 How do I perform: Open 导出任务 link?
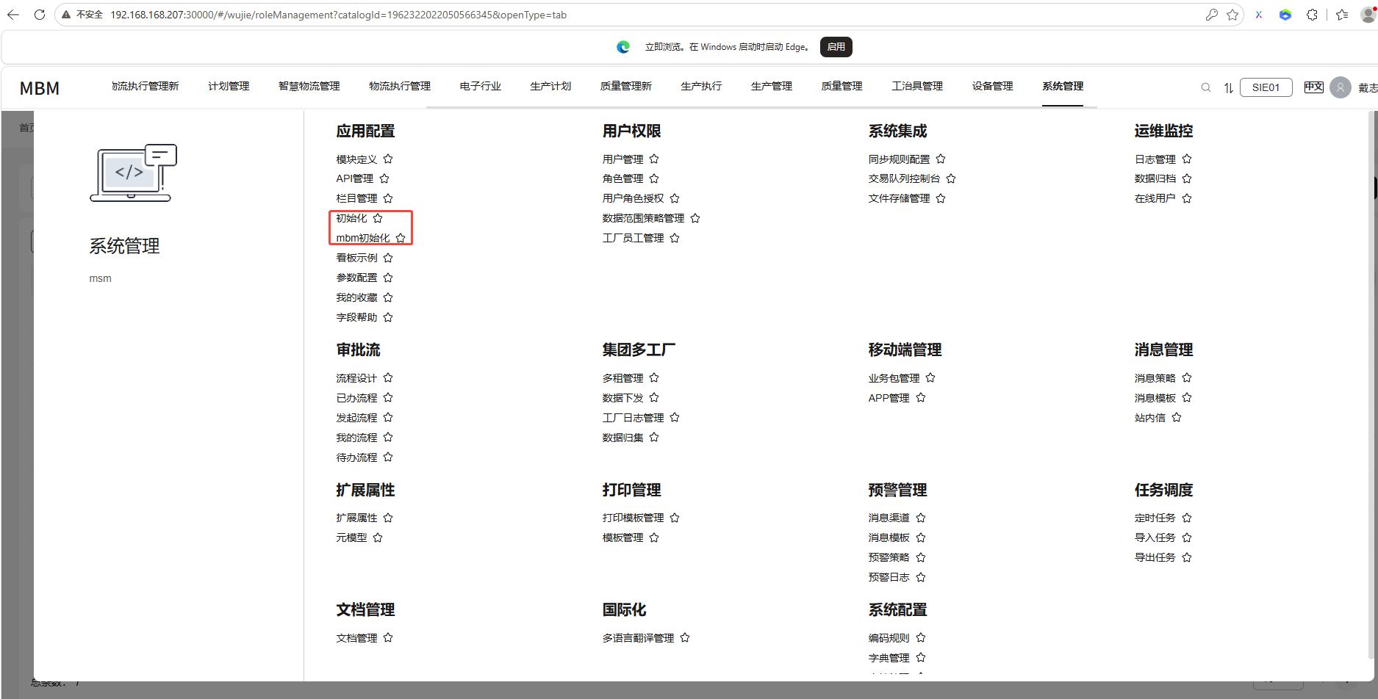pyautogui.click(x=1155, y=557)
